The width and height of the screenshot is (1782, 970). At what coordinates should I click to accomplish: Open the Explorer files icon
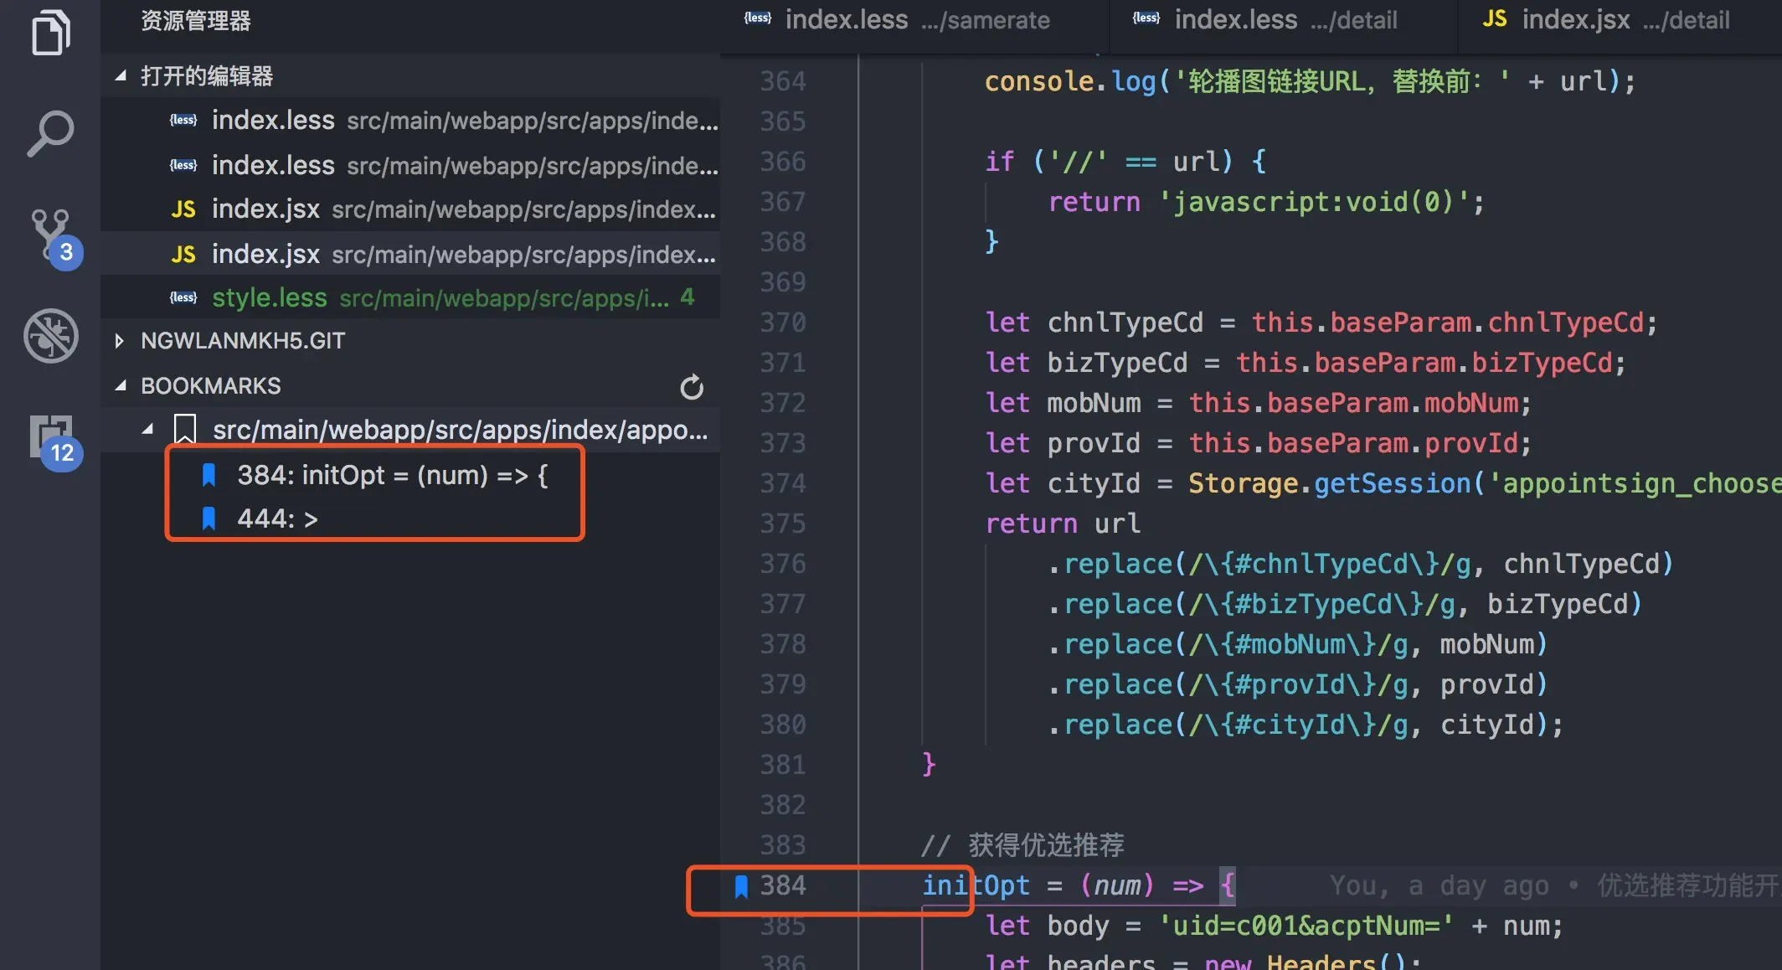(x=50, y=34)
